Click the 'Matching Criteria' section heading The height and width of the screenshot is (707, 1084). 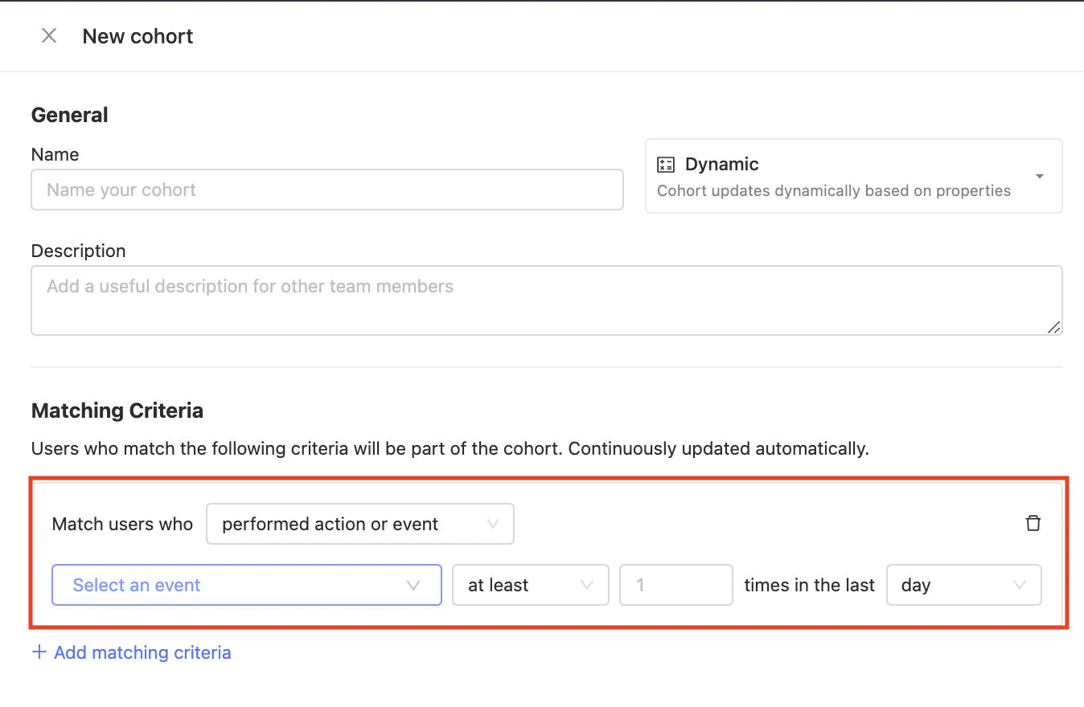pos(117,411)
